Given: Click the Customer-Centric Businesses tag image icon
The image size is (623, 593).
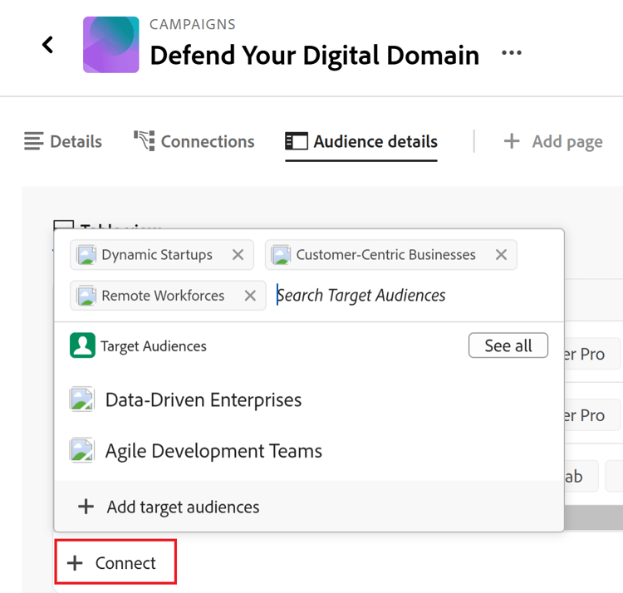Looking at the screenshot, I should (282, 255).
